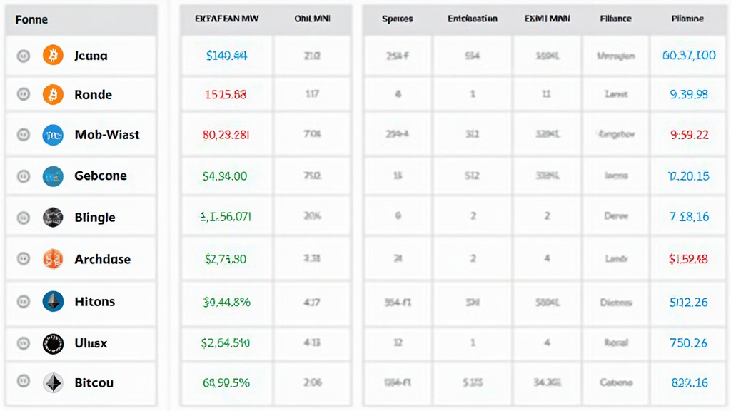
Task: Click the blue Mob-Wiast coin icon
Action: (53, 135)
